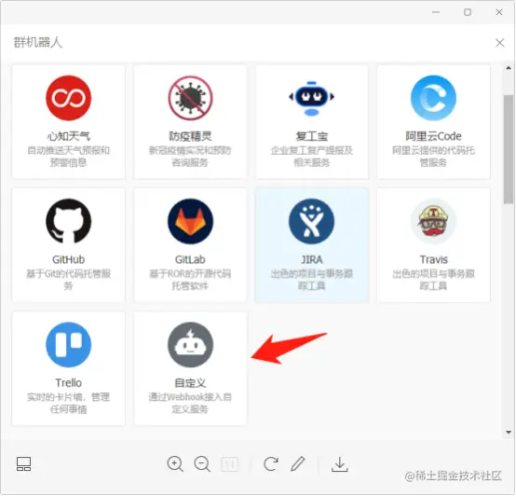Zoom in with the magnifier plus icon
516x496 pixels.
[175, 464]
